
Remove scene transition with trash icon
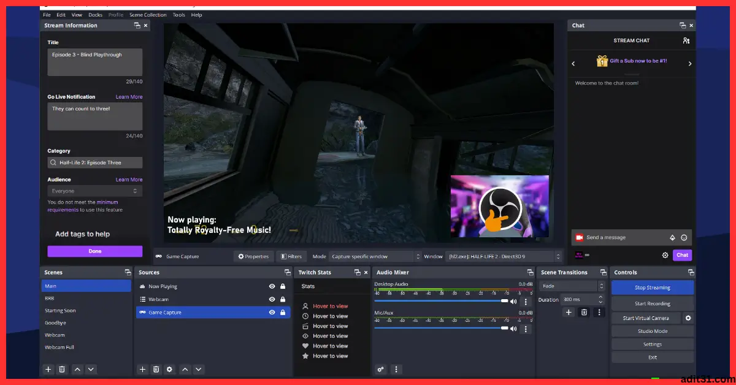[584, 312]
